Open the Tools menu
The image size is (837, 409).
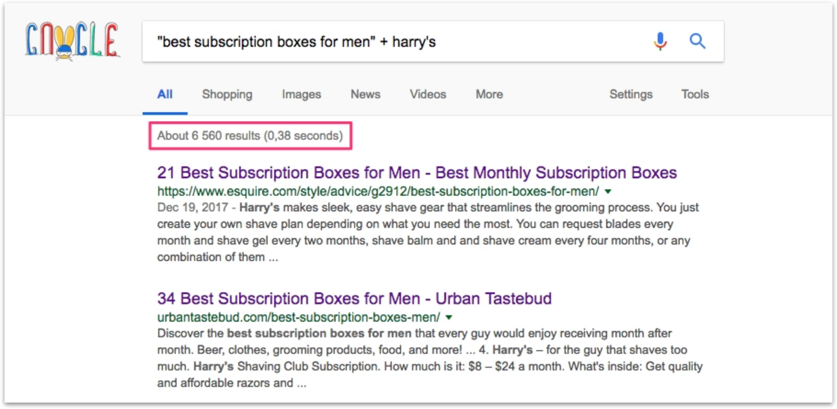point(695,94)
